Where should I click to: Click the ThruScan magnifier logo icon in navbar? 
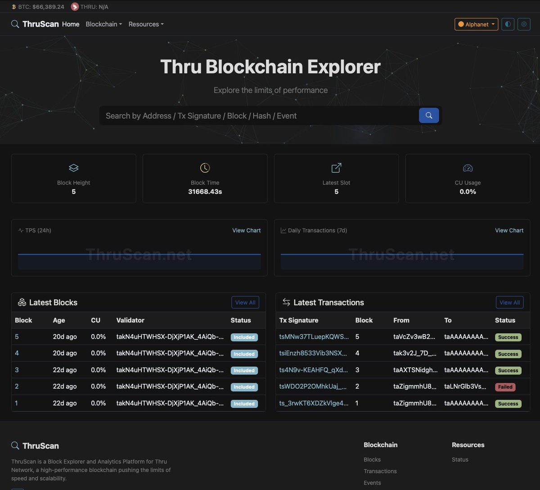[15, 24]
